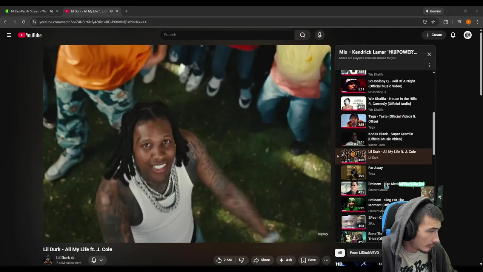This screenshot has width=483, height=272.
Task: Open the Chrome profile avatar
Action: tap(468, 22)
